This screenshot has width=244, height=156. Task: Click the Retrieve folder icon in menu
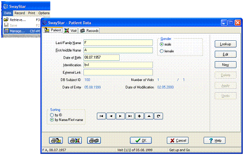(x=6, y=20)
